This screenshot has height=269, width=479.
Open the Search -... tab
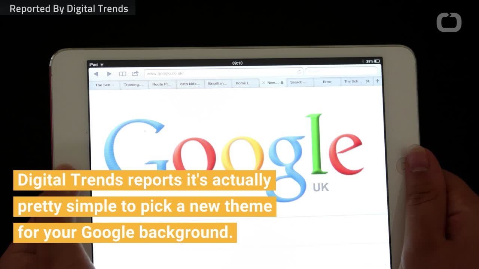pyautogui.click(x=299, y=82)
